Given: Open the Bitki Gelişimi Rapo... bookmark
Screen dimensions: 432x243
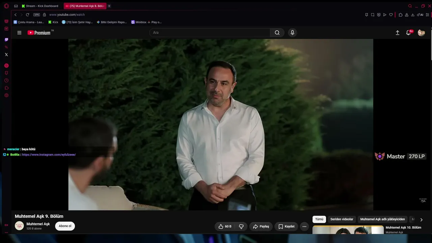Looking at the screenshot, I should click(112, 22).
